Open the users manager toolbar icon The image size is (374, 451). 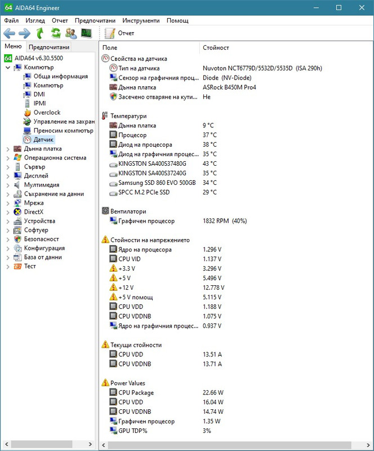coord(71,33)
